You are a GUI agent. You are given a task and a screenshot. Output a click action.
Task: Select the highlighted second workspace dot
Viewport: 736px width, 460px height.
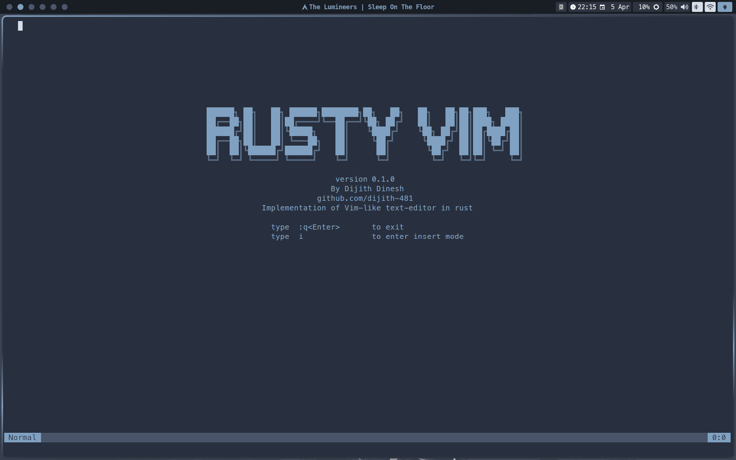point(20,7)
